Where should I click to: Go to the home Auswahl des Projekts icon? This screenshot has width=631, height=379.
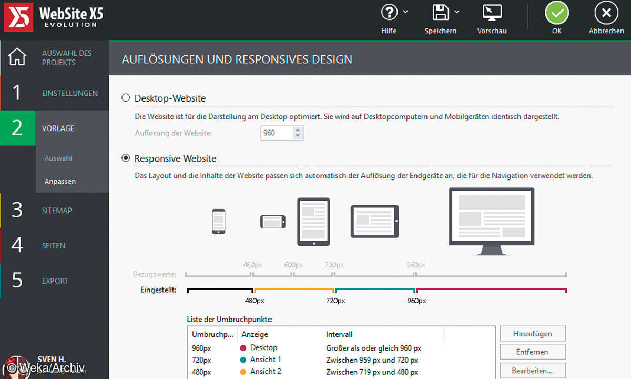pos(17,57)
